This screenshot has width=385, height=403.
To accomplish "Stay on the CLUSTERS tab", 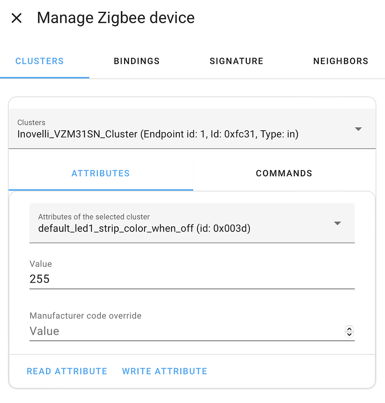I will coord(39,61).
